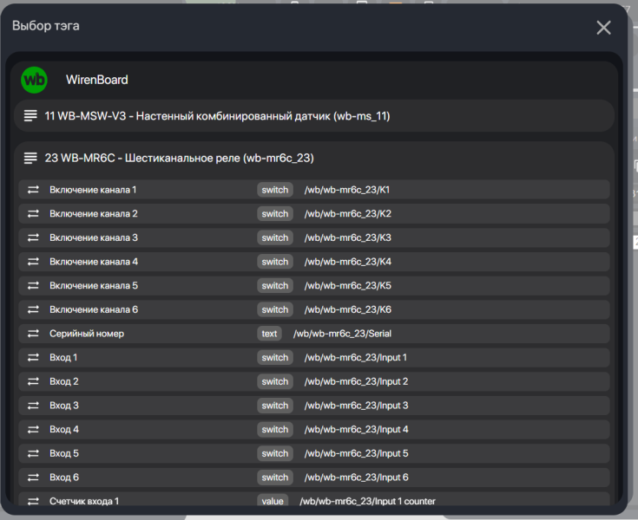Click the arrows icon beside Вход 6
The width and height of the screenshot is (638, 520).
coord(33,478)
